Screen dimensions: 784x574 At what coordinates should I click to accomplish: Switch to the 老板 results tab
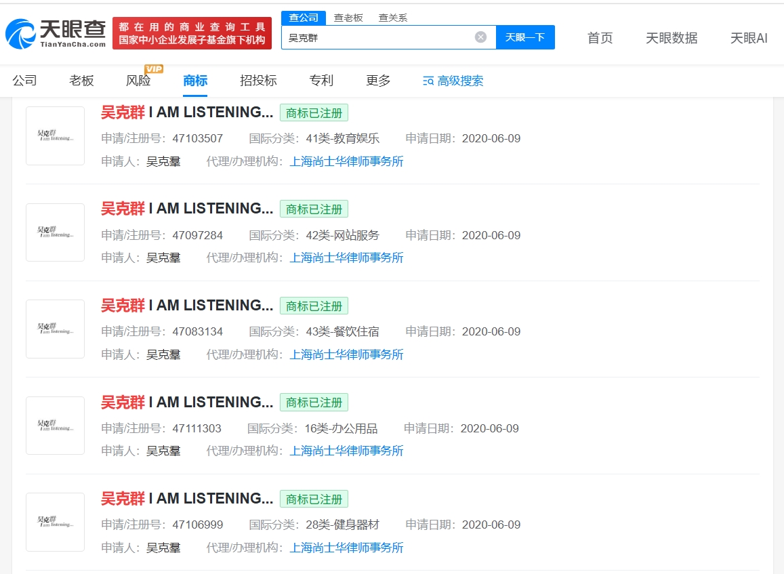pyautogui.click(x=81, y=80)
